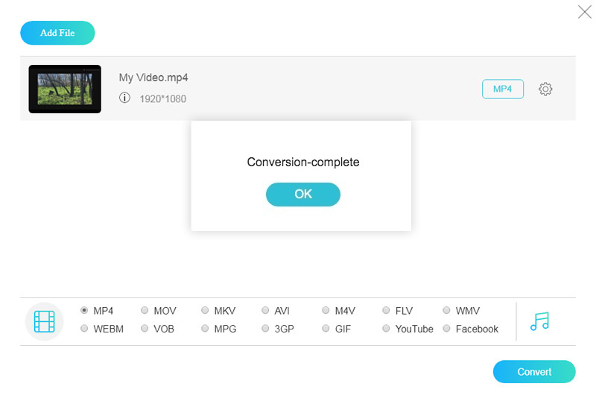Click the My Video.mp4 thumbnail
Image resolution: width=596 pixels, height=404 pixels.
coord(65,89)
